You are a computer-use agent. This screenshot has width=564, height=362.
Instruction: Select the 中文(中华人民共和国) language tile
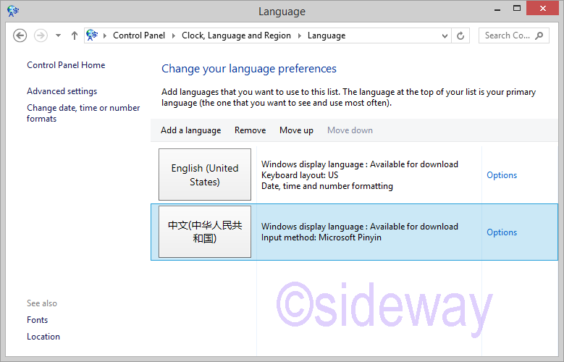click(205, 232)
